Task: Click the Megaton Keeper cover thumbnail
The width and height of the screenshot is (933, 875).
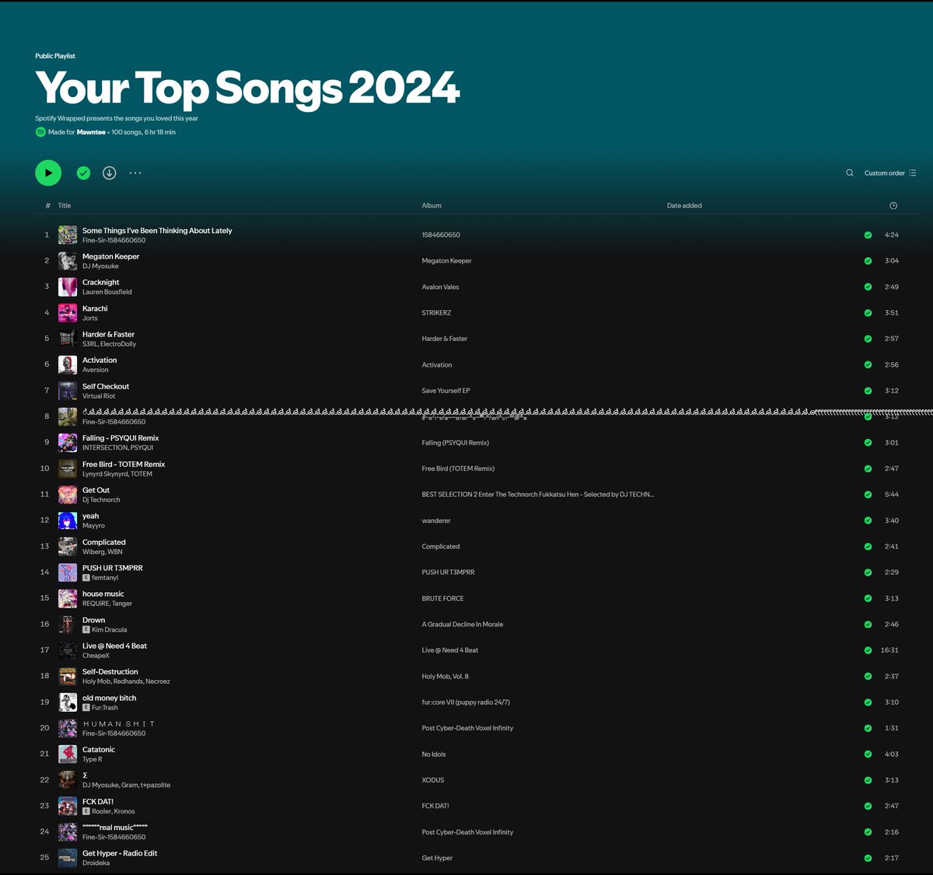Action: pyautogui.click(x=68, y=260)
